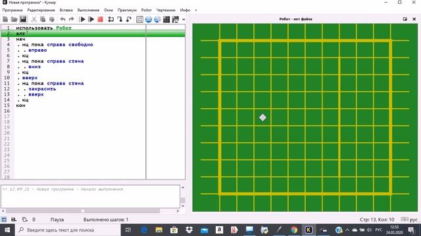Open a program file via folder icon
The height and width of the screenshot is (236, 421).
(x=14, y=19)
